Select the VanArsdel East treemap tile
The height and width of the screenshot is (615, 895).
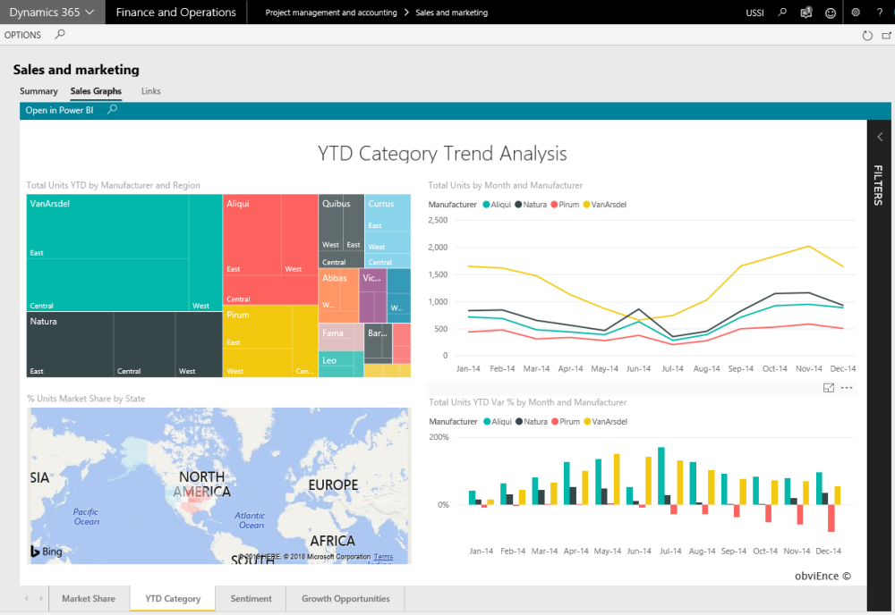pyautogui.click(x=108, y=227)
